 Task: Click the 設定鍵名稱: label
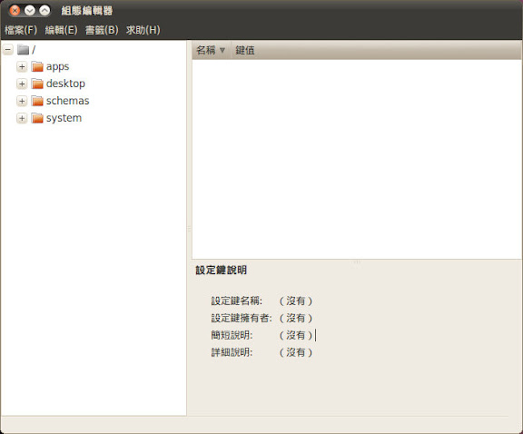click(237, 301)
